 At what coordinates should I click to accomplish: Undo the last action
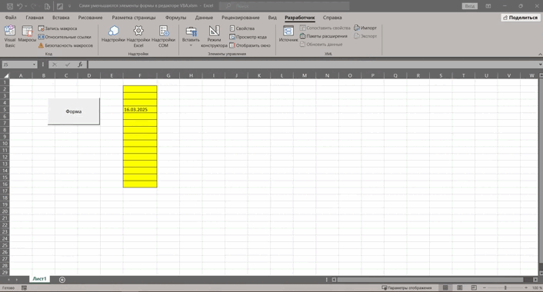coord(19,6)
